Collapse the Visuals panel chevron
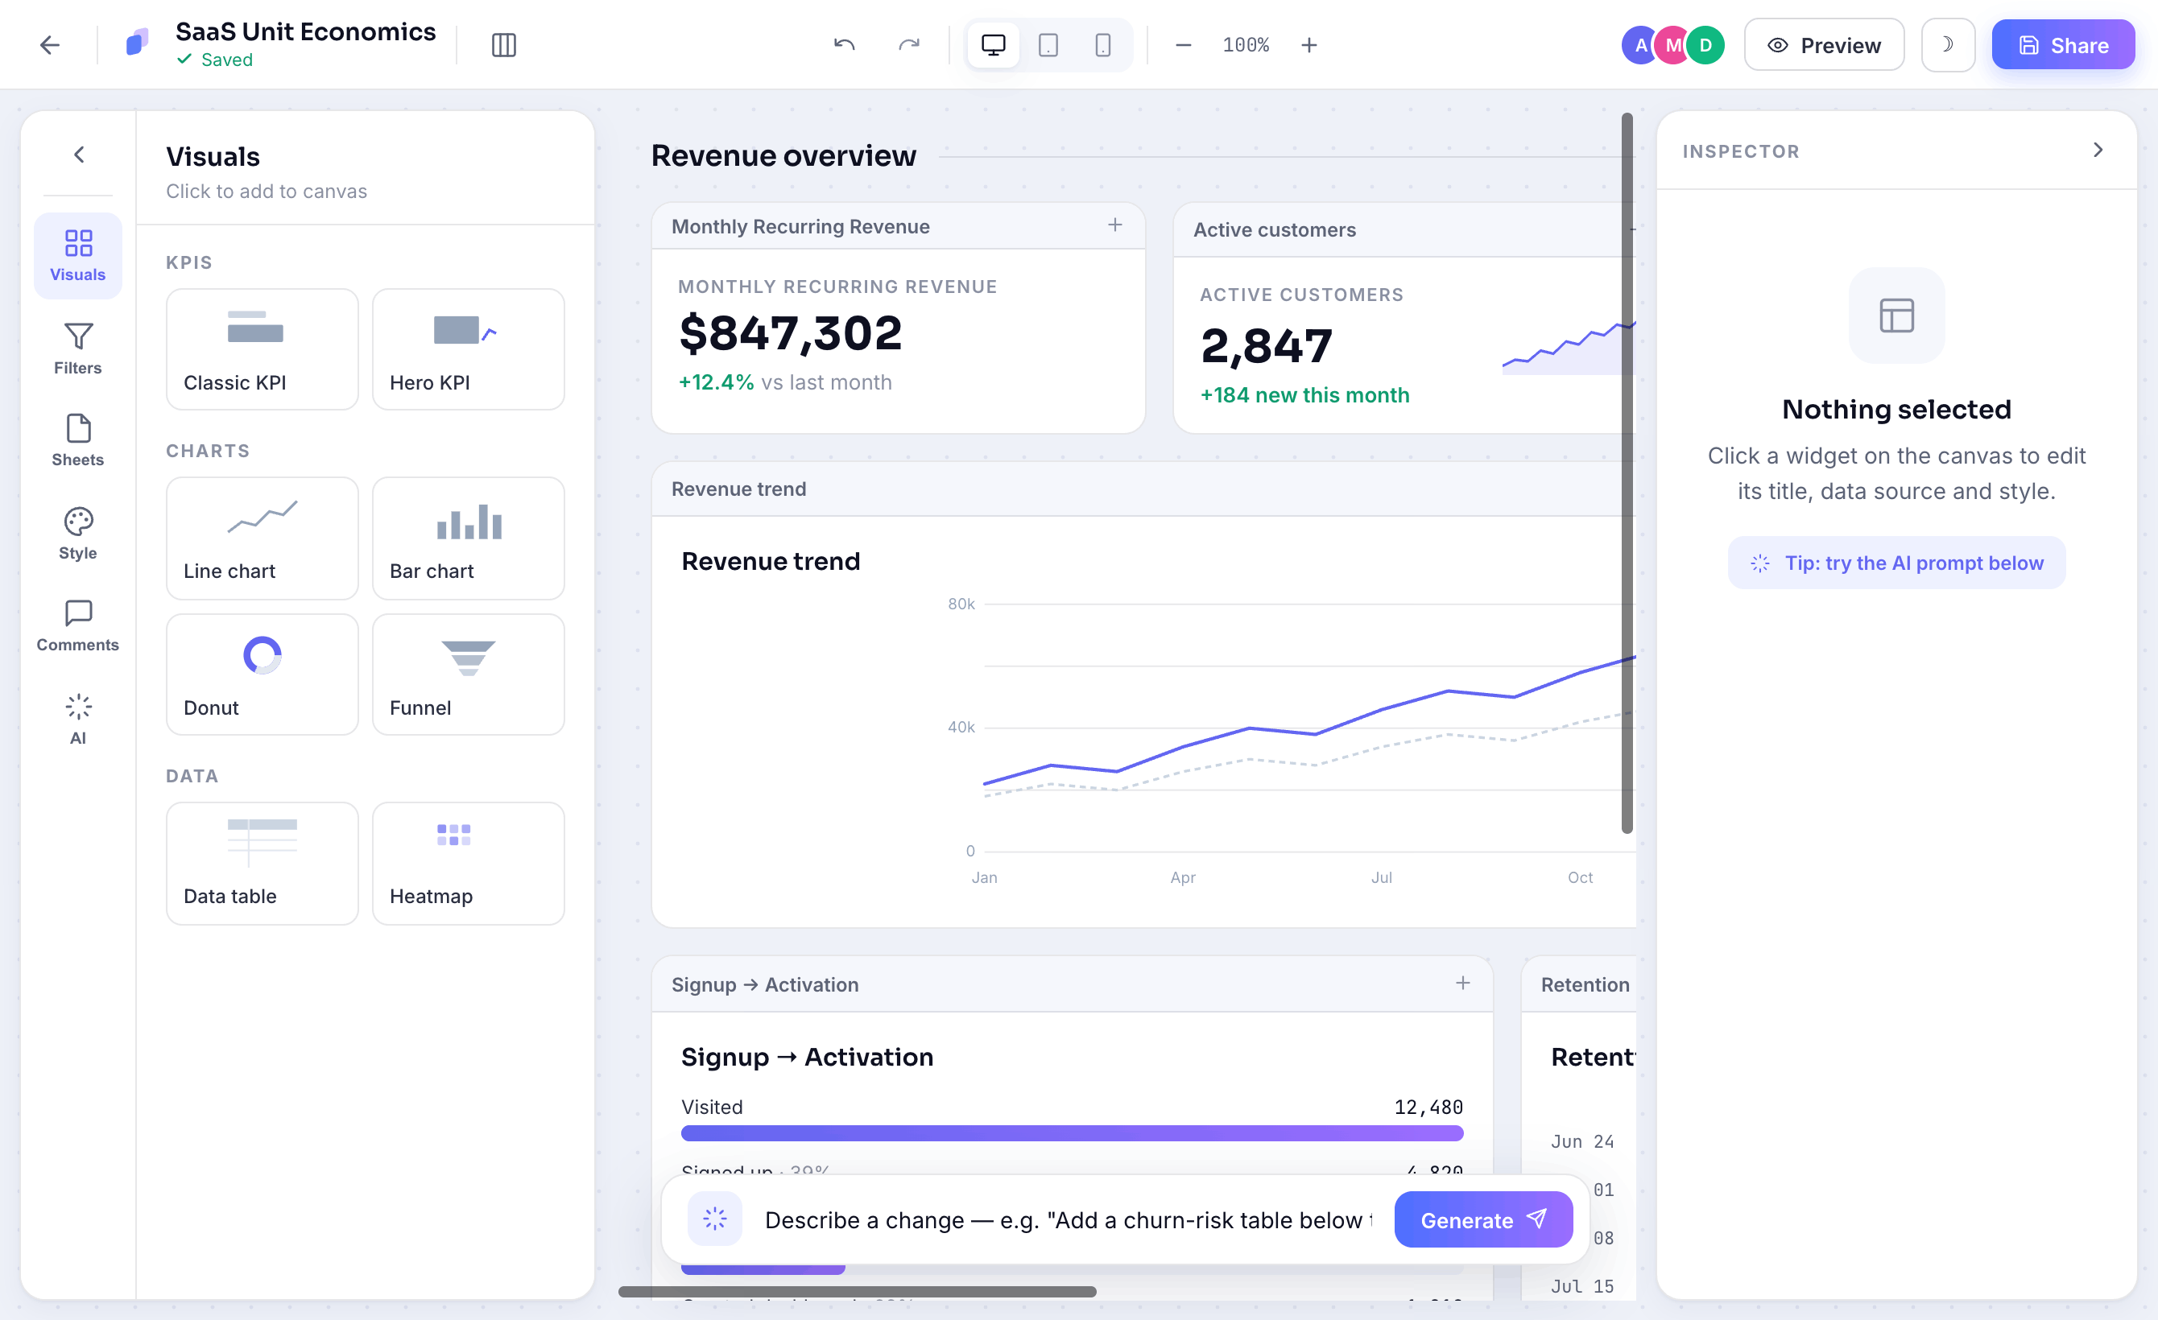The image size is (2158, 1320). 79,154
